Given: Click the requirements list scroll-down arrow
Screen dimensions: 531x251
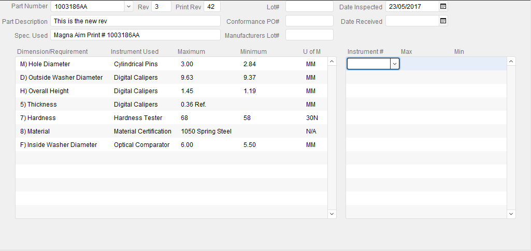Looking at the screenshot, I should click(332, 214).
